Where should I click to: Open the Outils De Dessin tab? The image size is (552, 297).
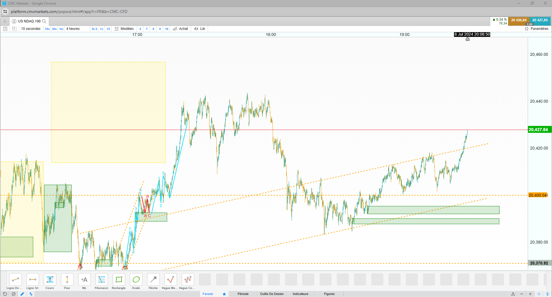pyautogui.click(x=272, y=294)
